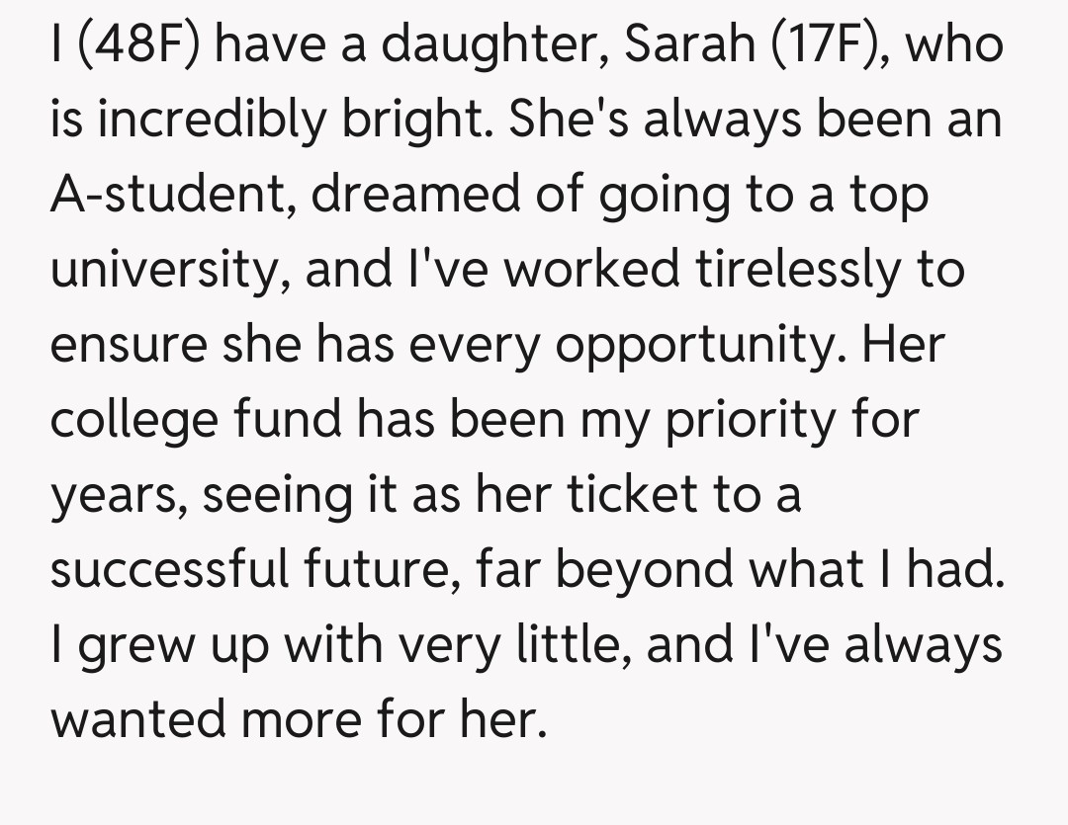This screenshot has height=825, width=1068.
Task: Click the word "opportunity"
Action: tap(695, 346)
